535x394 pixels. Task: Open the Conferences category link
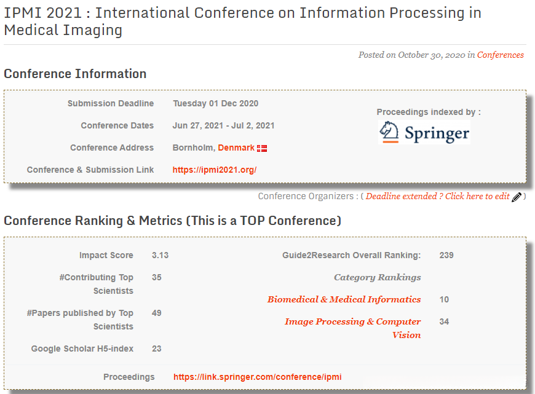point(500,55)
